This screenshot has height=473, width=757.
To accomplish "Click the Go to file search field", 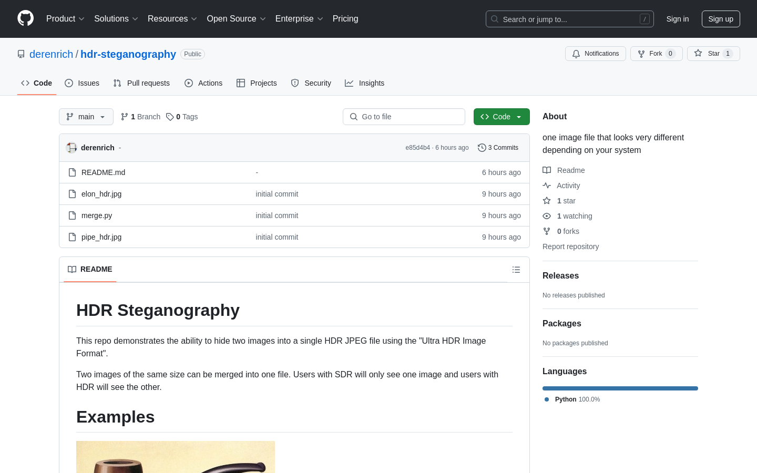I will coord(404,117).
